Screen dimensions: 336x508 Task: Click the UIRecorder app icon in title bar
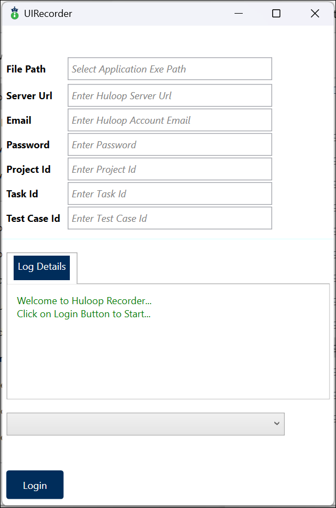coord(15,14)
